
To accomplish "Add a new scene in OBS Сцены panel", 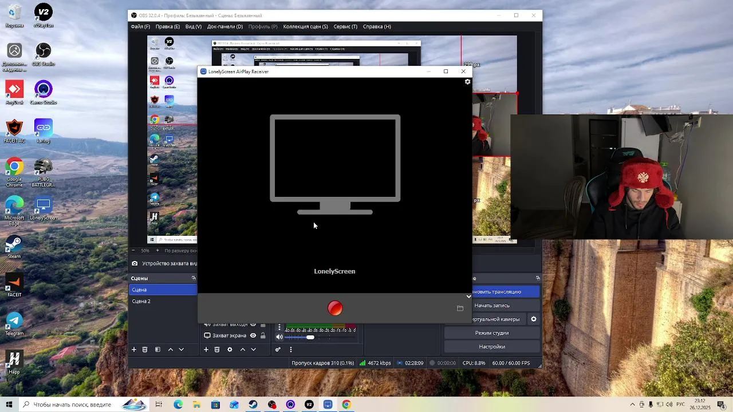I will point(134,350).
